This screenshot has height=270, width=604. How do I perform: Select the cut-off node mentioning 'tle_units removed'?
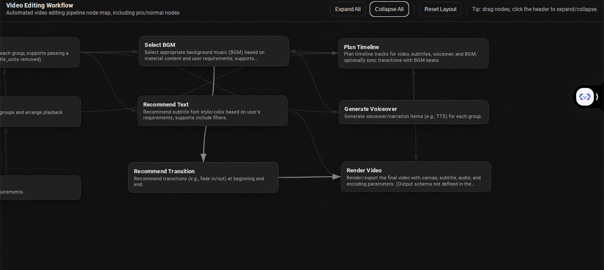pyautogui.click(x=40, y=52)
